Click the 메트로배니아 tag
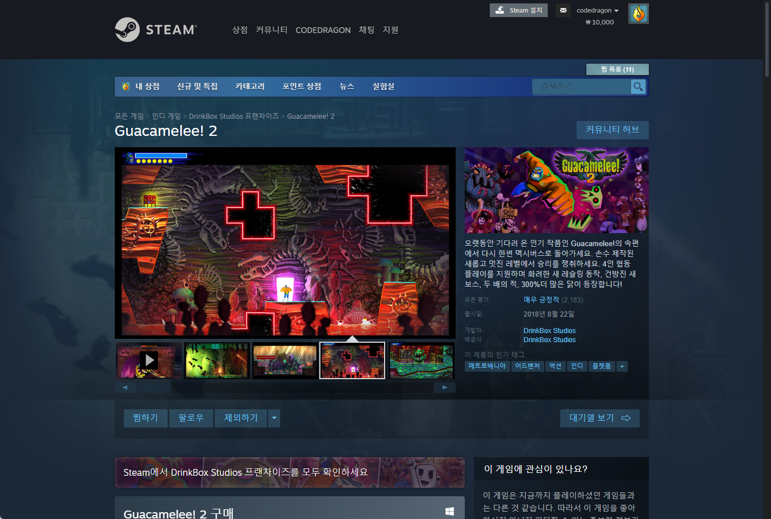The width and height of the screenshot is (771, 519). (x=487, y=366)
